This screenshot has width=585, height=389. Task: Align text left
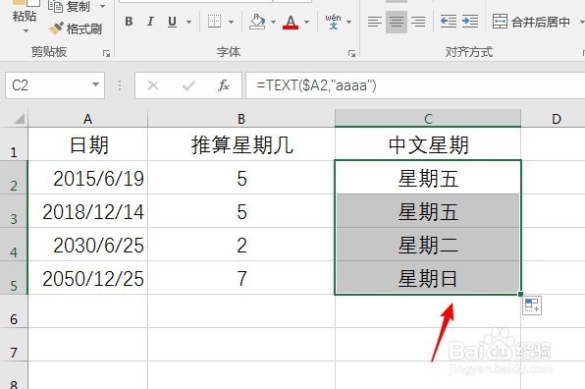[375, 22]
